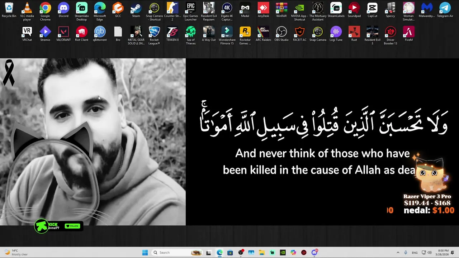Launch VRChat desktop shortcut
This screenshot has width=459, height=258.
[27, 34]
